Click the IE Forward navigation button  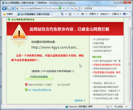click(9, 9)
